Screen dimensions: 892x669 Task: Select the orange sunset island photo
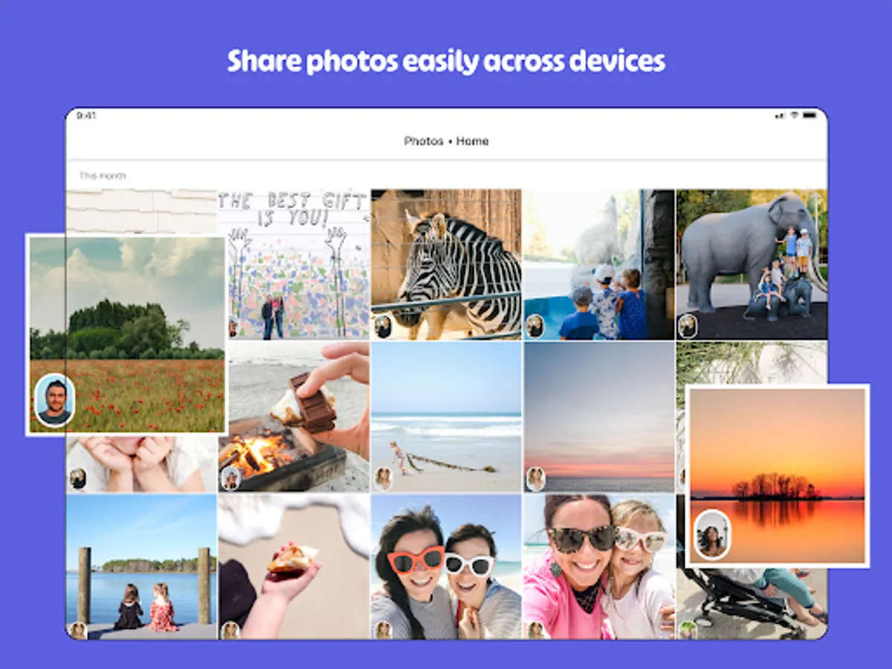(777, 476)
